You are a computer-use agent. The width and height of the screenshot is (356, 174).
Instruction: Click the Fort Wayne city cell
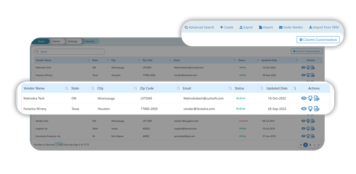tap(117, 136)
